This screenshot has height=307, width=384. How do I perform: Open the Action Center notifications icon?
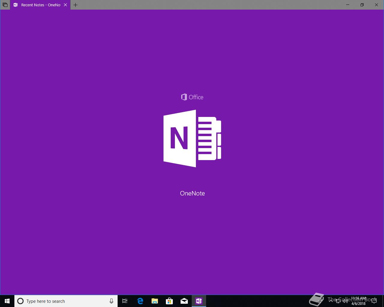(x=374, y=301)
